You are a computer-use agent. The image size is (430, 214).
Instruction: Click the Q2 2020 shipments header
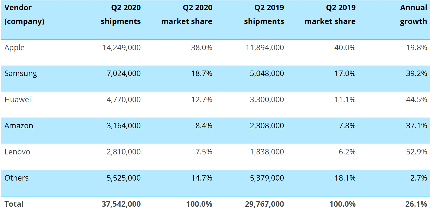[121, 15]
